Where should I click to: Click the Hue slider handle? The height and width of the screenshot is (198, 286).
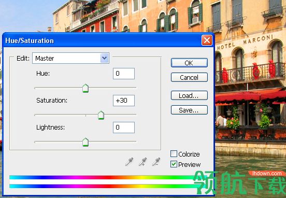tap(85, 88)
